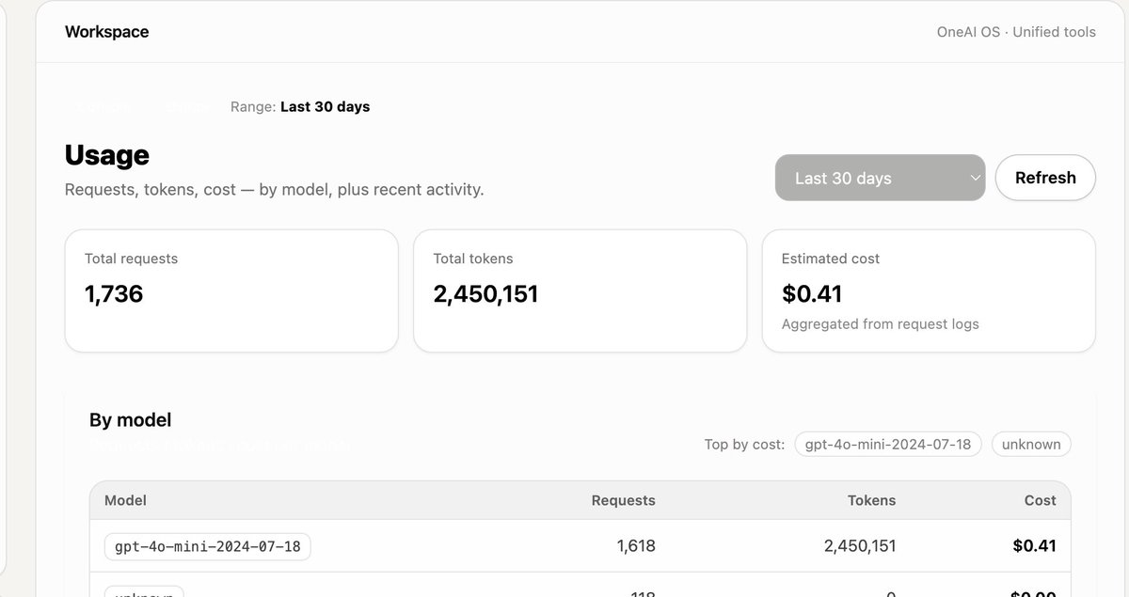Click the Cost column header
This screenshot has width=1129, height=597.
point(1040,500)
